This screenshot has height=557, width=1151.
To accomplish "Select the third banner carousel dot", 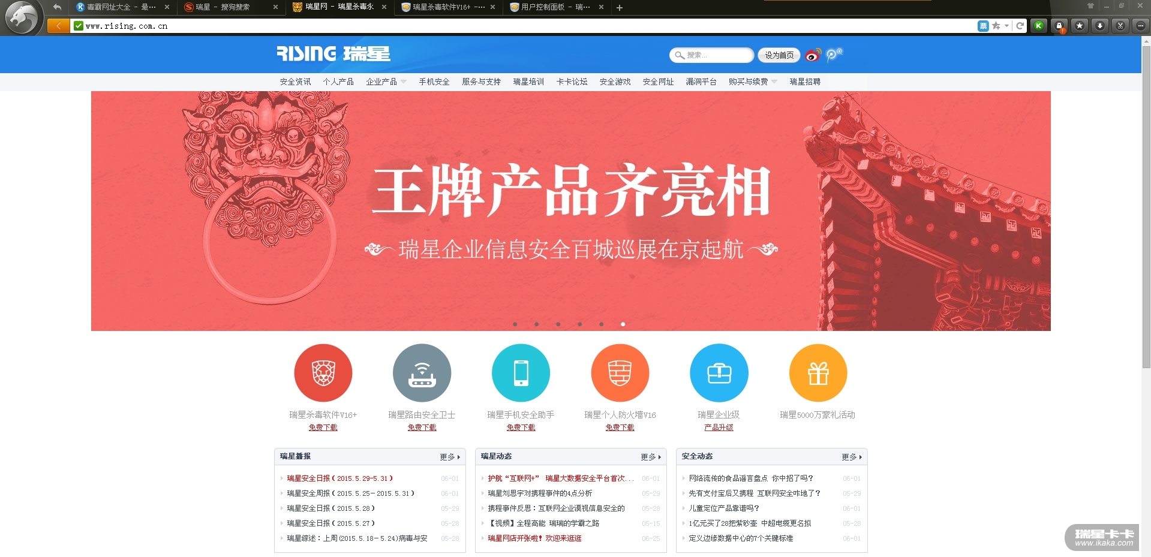I will coord(558,324).
